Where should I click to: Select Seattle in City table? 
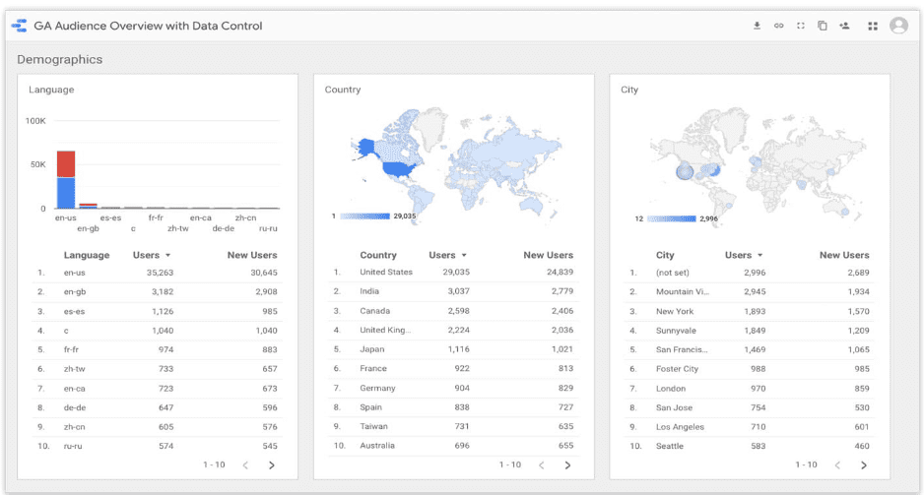coord(749,446)
